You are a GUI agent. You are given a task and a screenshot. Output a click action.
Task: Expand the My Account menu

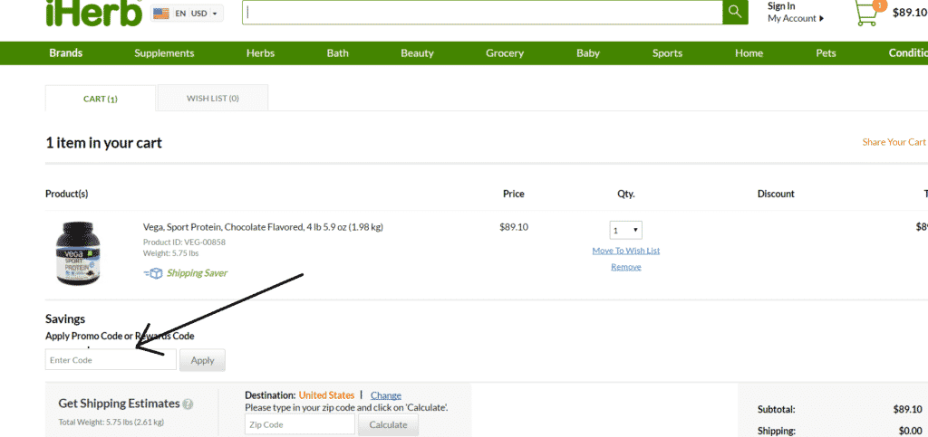(x=796, y=19)
